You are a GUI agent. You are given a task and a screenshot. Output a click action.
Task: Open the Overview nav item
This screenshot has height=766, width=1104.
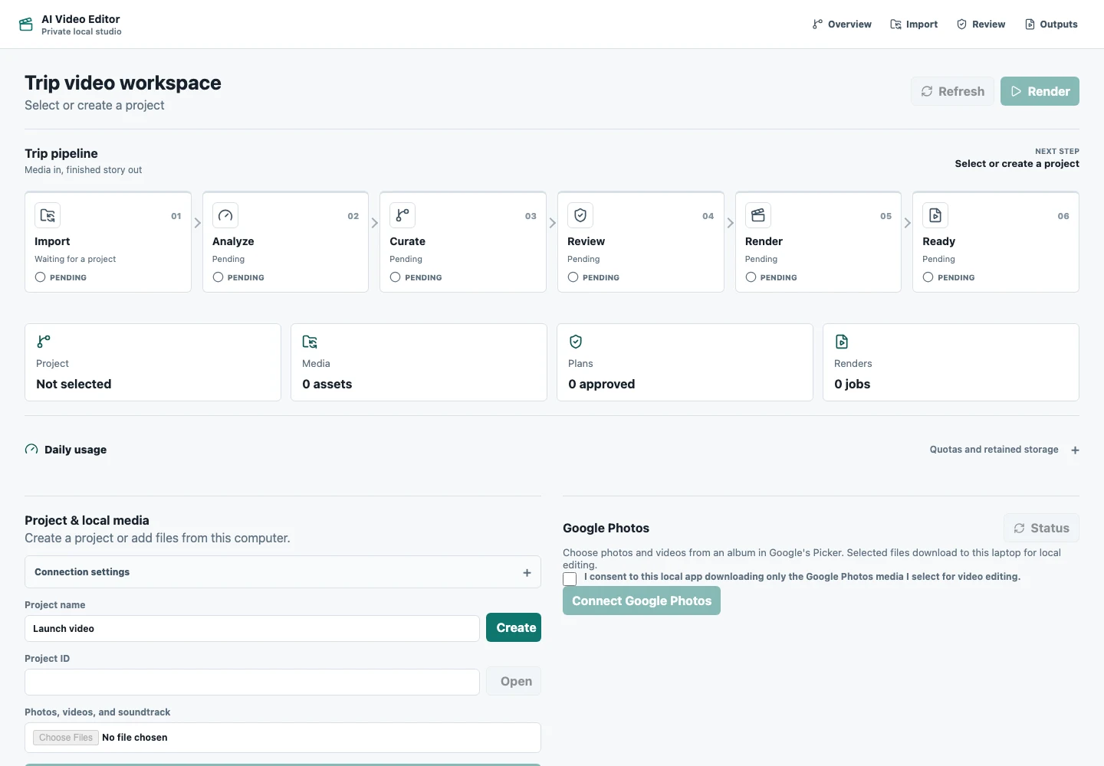tap(842, 25)
